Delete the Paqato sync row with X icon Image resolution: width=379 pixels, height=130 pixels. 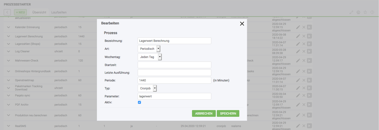(x=304, y=95)
